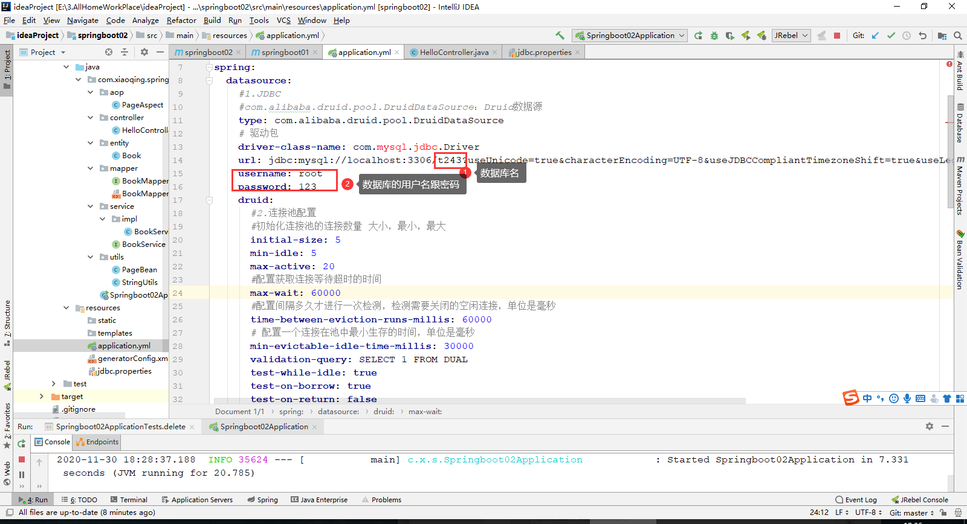Select generatorConfig.xml in project tree
Screen dimensions: 967x524
128,359
